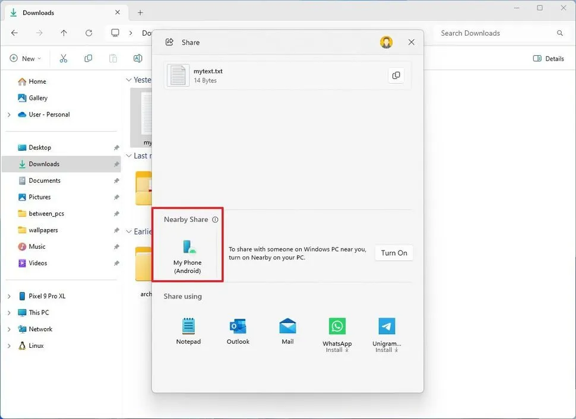576x419 pixels.
Task: Select WhatsApp in Share using list
Action: [x=337, y=332]
